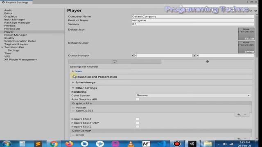Add a Graphics API with plus button
This screenshot has width=262, height=147.
pyautogui.click(x=239, y=114)
